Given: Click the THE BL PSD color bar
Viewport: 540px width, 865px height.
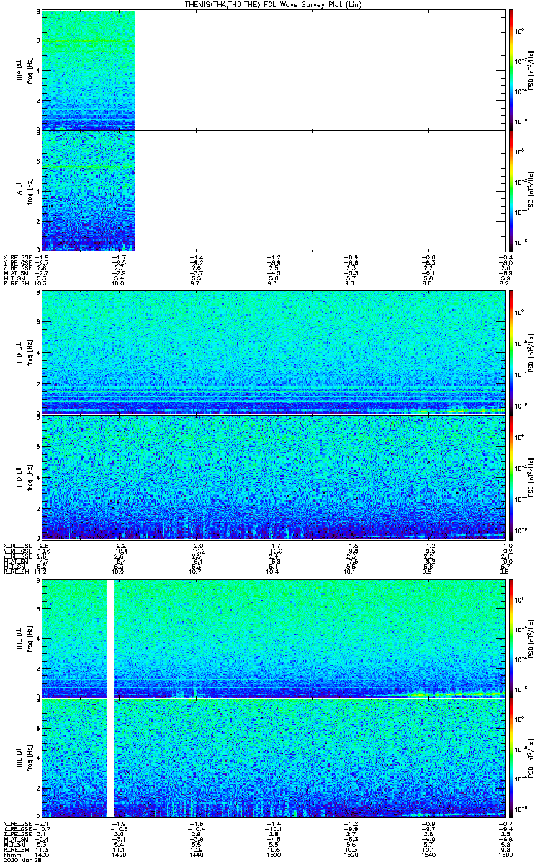Looking at the screenshot, I should pyautogui.click(x=511, y=638).
